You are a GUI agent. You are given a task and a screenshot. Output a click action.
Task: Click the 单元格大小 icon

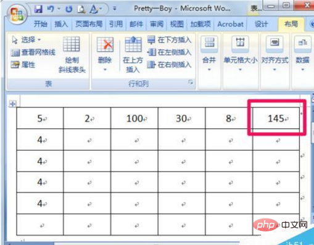(240, 44)
